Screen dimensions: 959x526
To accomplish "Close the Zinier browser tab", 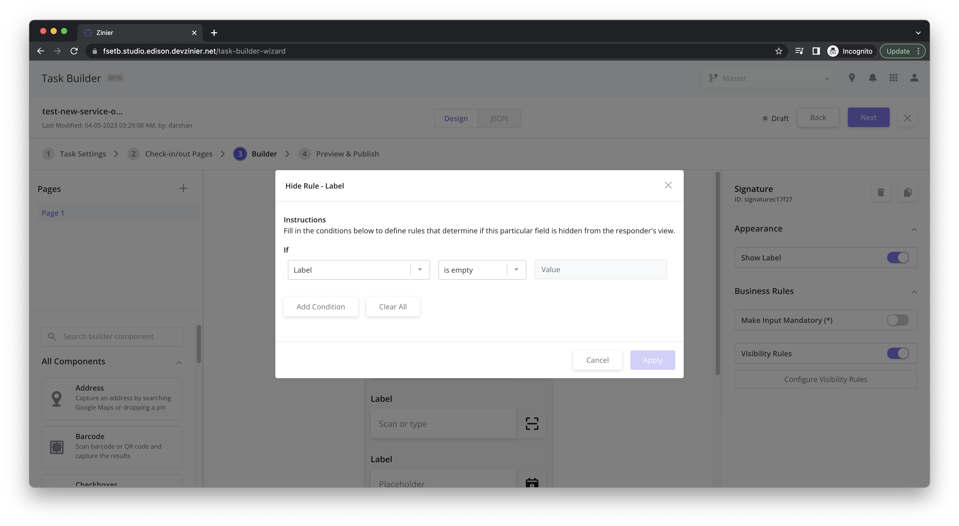I will pos(194,33).
